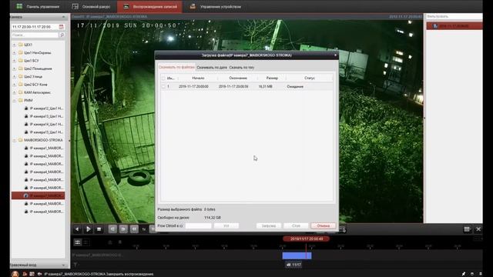Click the stop playback button
Screen dimensions: 493x277
[99, 229]
